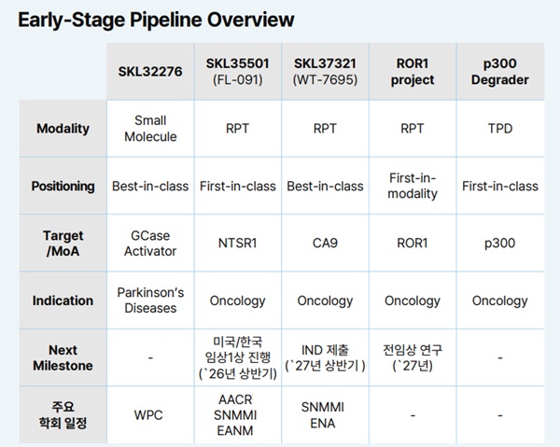
Task: Click the p300 Degrader column header
Action: pos(499,71)
